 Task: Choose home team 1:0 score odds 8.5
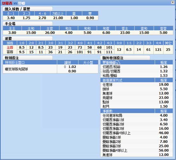click(22, 47)
